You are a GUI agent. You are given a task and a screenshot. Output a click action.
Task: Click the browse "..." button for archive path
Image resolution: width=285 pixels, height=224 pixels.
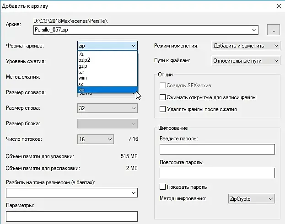pyautogui.click(x=274, y=30)
